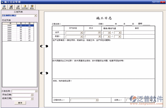
Task: Click the 保存 (save) toolbar icon
Action: point(11,7)
